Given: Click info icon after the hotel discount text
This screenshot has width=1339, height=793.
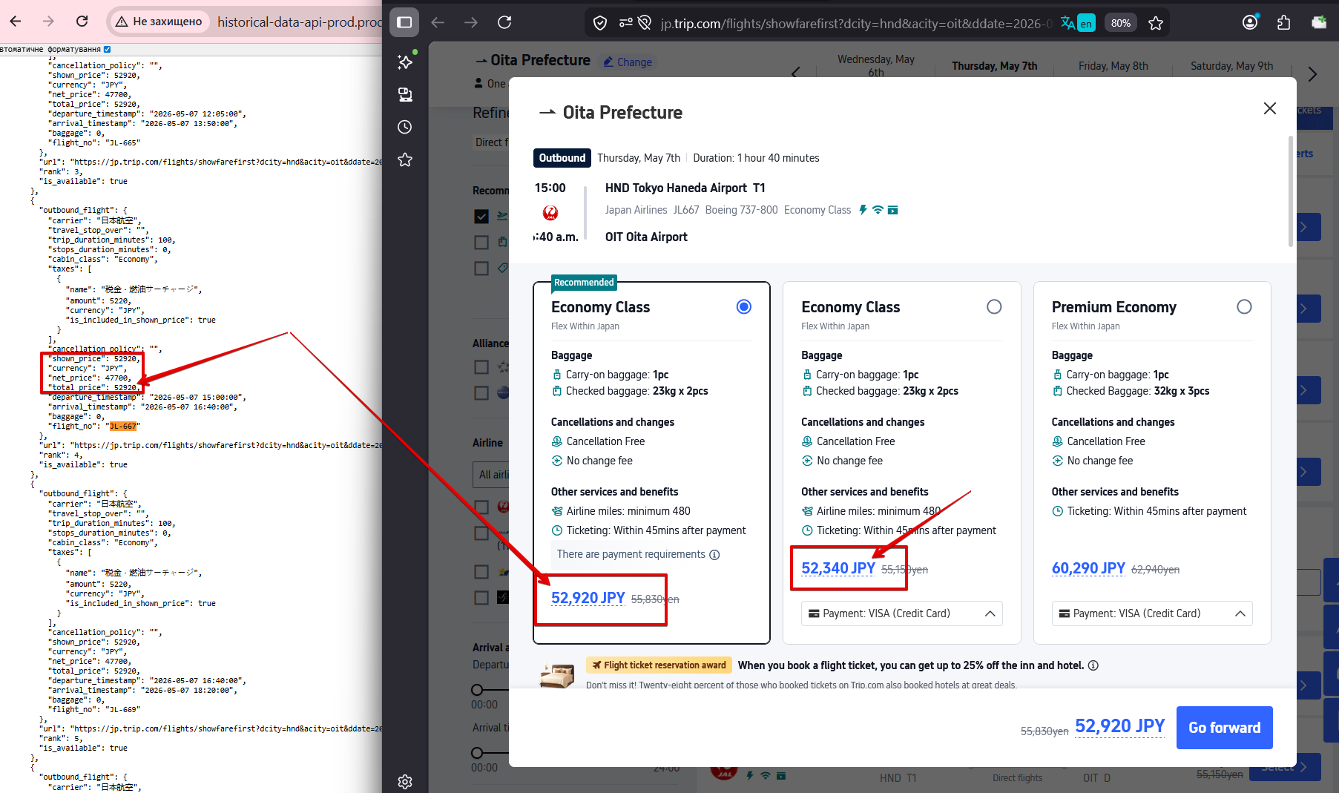Looking at the screenshot, I should [1093, 665].
